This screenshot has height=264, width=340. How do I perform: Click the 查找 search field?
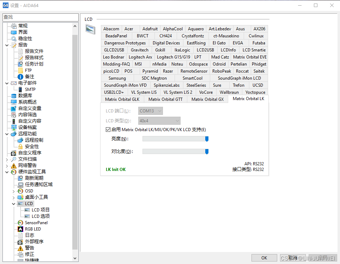click(x=41, y=17)
